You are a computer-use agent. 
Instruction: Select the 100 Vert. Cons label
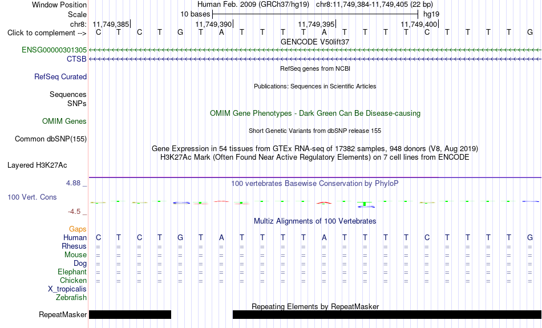tap(32, 197)
